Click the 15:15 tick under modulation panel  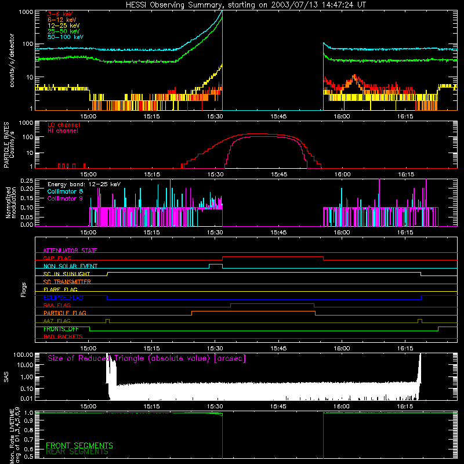click(x=151, y=233)
